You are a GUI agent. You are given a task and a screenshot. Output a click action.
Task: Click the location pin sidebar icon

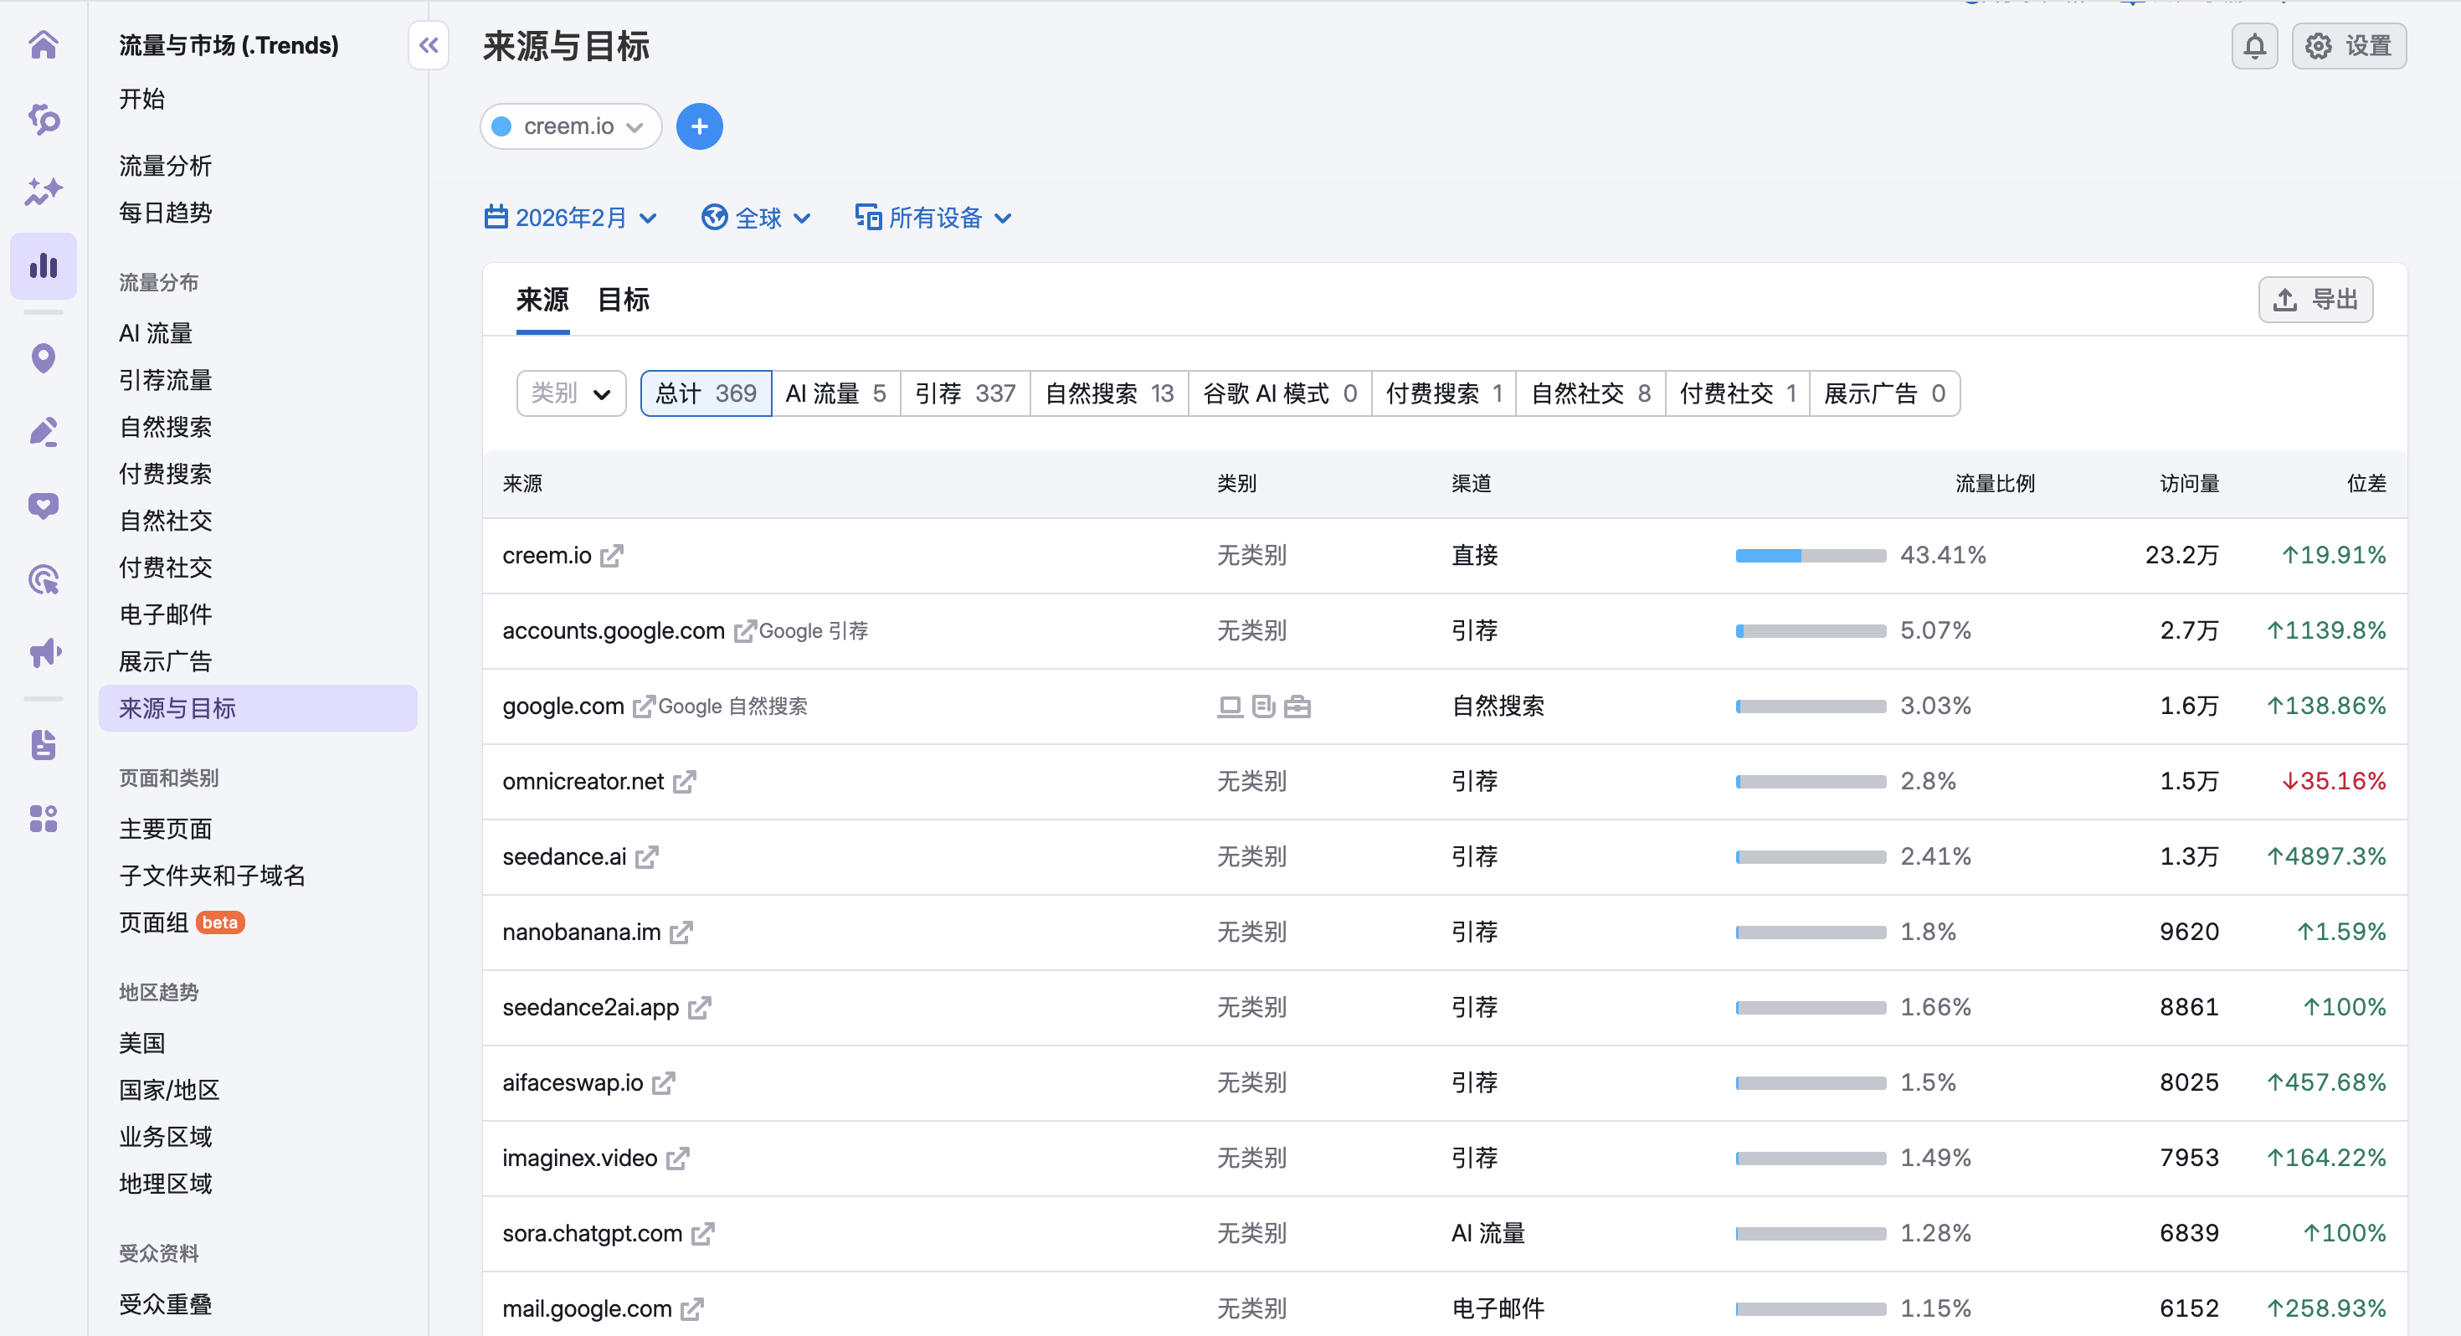tap(43, 358)
